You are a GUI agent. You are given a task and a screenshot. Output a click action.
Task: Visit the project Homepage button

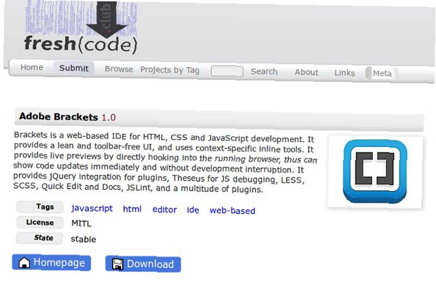[51, 263]
